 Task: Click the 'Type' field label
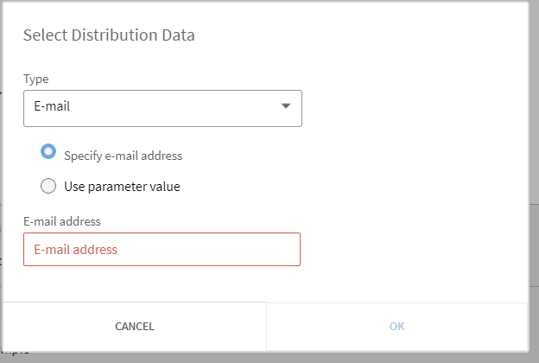[x=36, y=80]
